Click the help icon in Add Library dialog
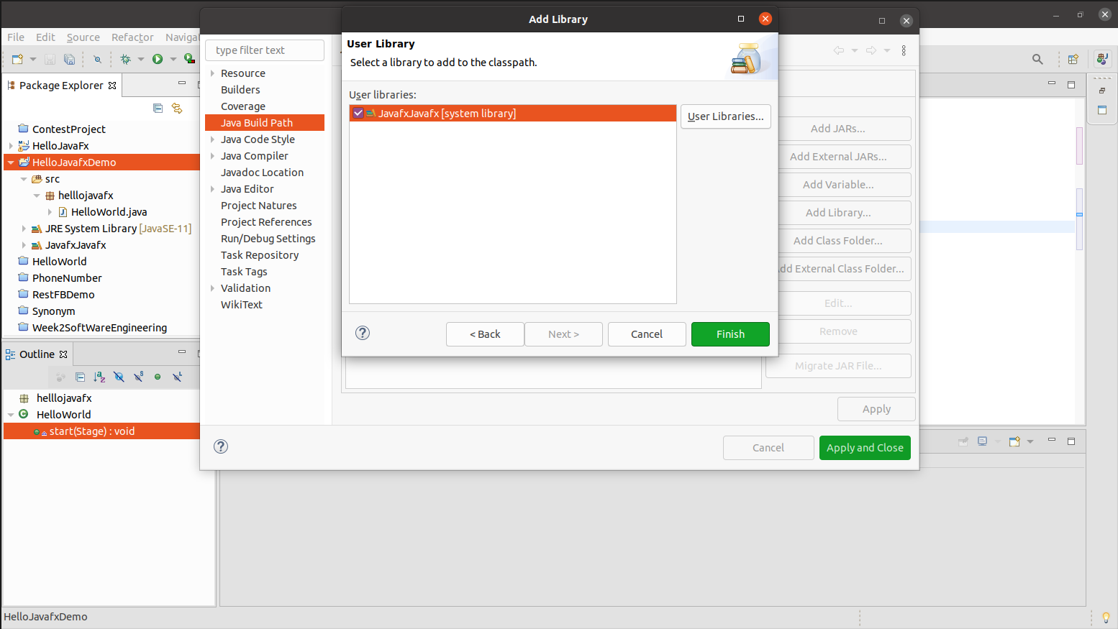 pos(362,333)
